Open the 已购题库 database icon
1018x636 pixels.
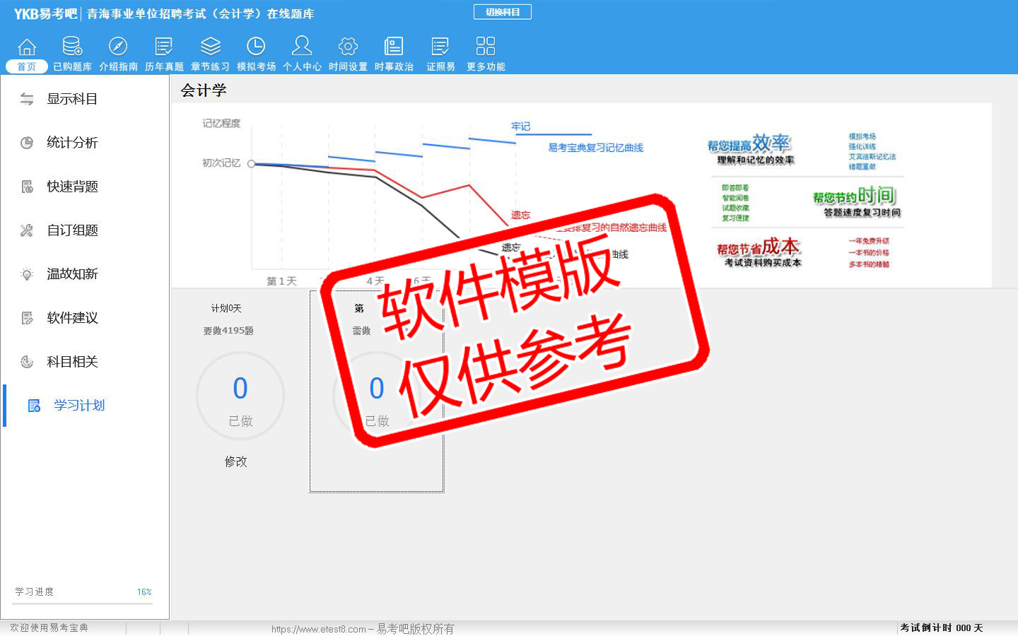72,47
